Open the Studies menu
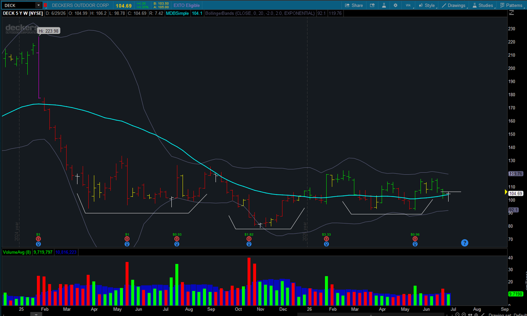The width and height of the screenshot is (527, 316). click(x=483, y=5)
